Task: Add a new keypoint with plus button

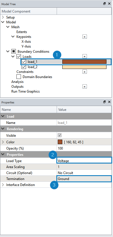Action: tap(85, 37)
